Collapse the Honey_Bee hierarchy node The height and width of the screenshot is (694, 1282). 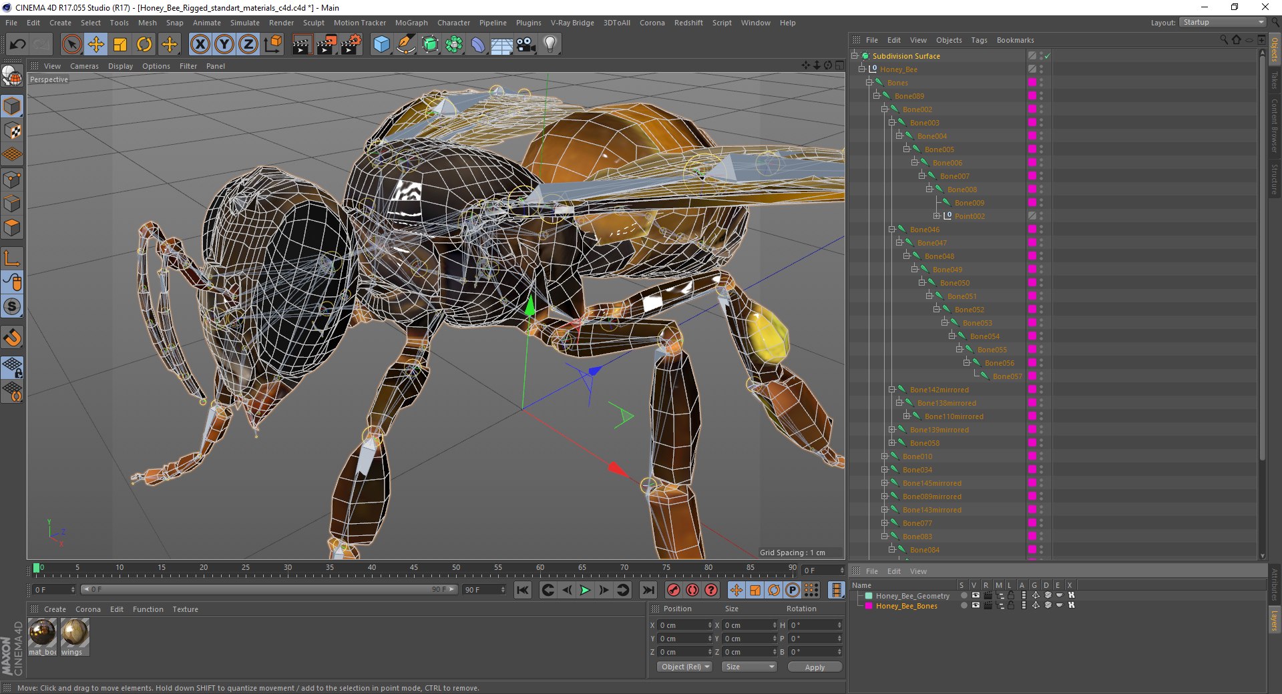tap(862, 69)
